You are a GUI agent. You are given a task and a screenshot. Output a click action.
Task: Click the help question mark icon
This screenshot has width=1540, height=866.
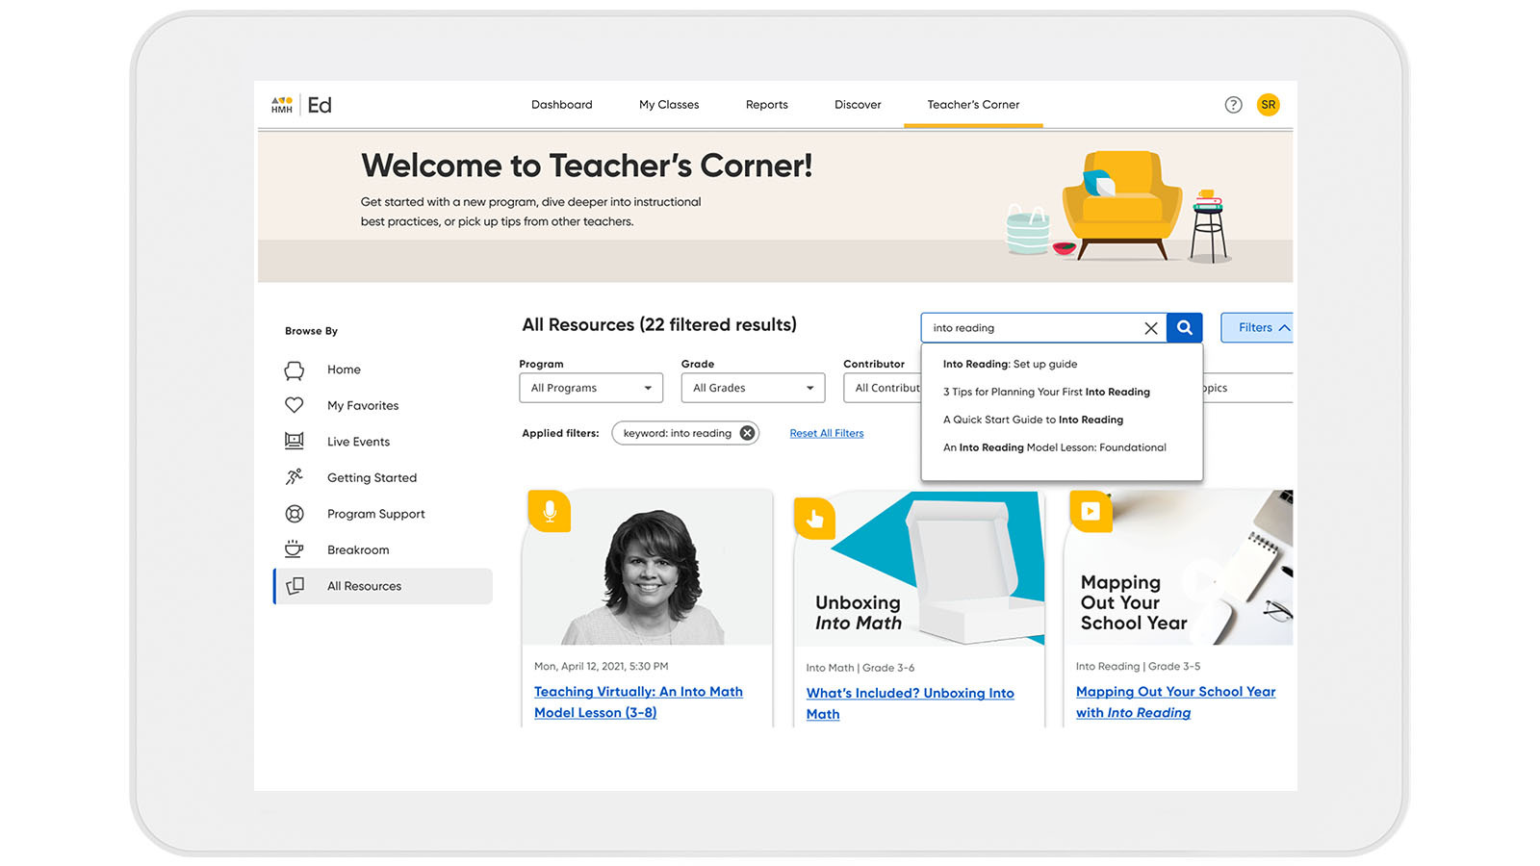pyautogui.click(x=1233, y=104)
